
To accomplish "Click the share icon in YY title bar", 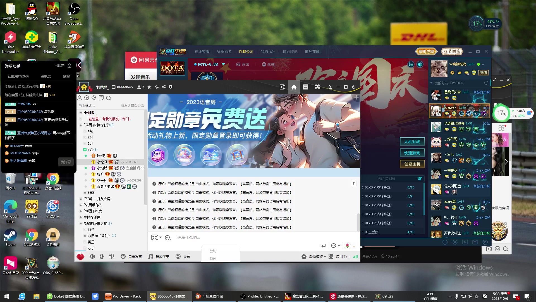I will click(x=164, y=87).
